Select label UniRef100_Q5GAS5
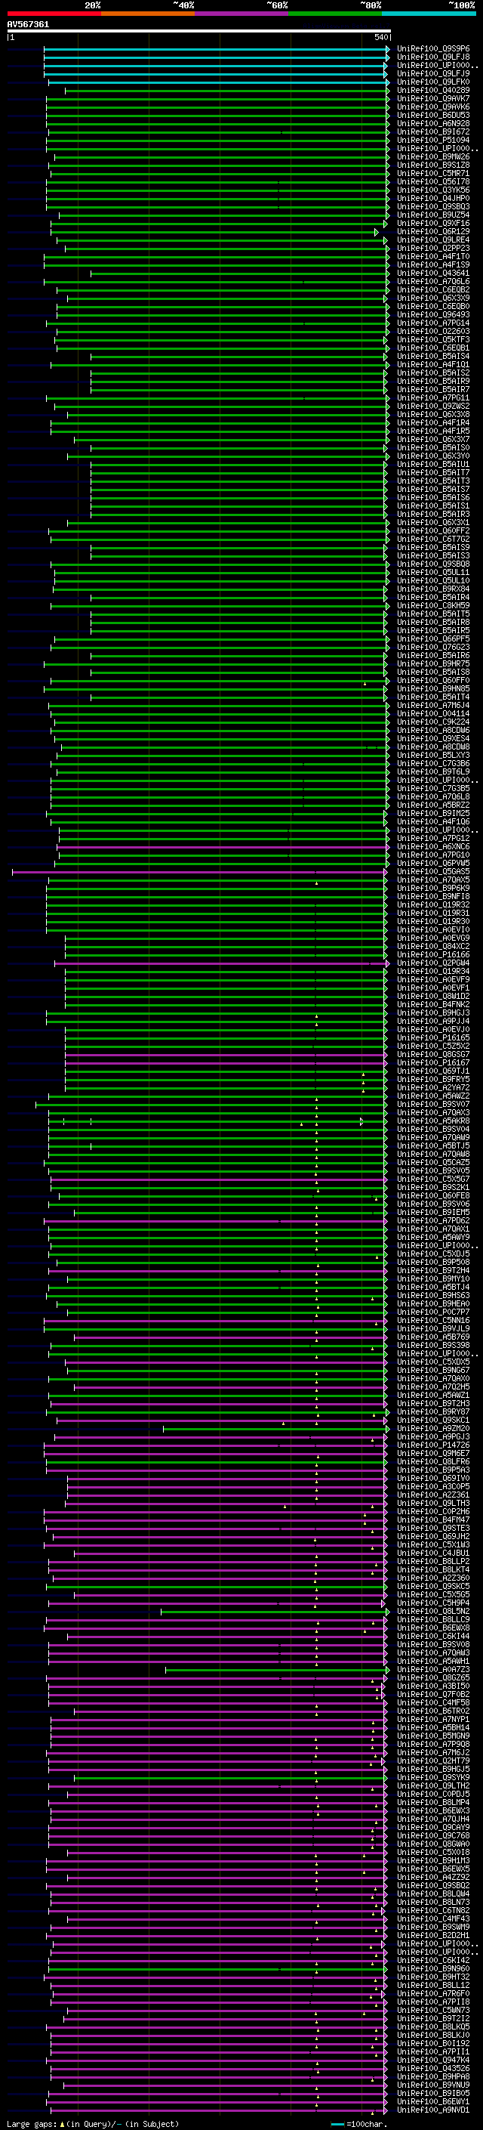This screenshot has height=2130, width=483. 433,871
